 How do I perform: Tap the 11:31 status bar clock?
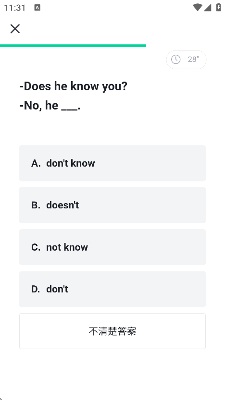click(x=15, y=8)
